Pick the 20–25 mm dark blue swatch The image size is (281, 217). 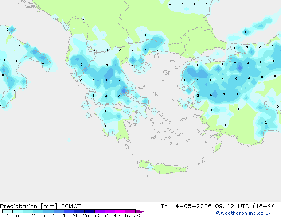point(79,211)
